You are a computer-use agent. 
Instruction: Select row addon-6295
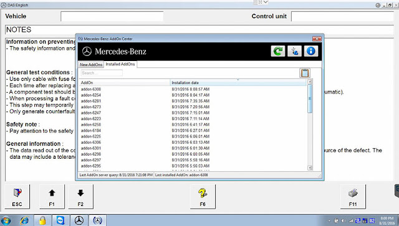[193, 166]
